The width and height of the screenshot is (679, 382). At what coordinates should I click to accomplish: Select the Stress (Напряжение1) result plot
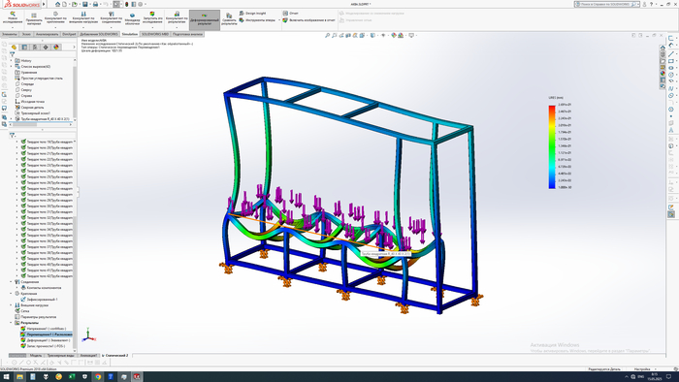(46, 329)
